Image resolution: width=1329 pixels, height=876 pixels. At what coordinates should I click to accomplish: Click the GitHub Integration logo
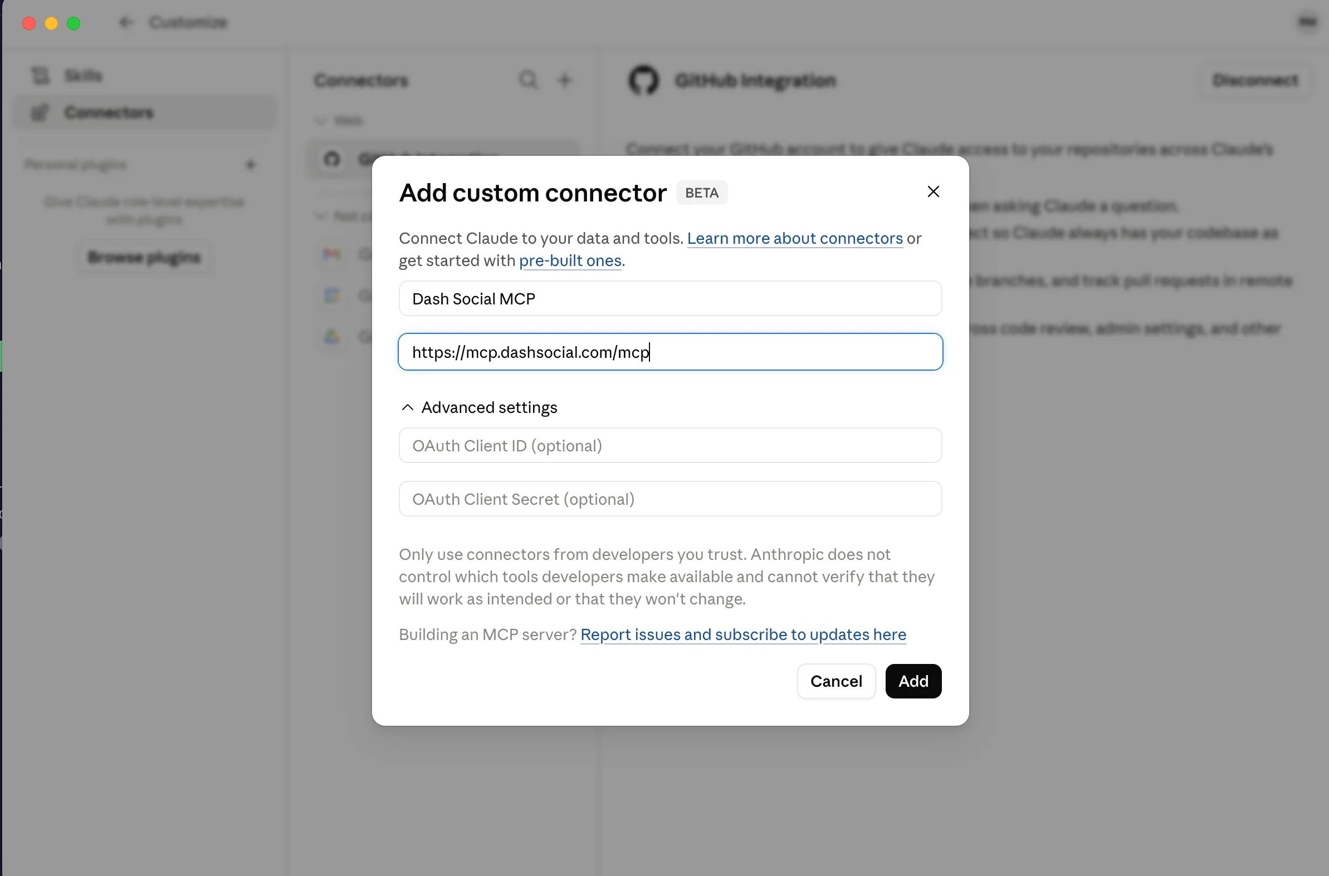643,81
